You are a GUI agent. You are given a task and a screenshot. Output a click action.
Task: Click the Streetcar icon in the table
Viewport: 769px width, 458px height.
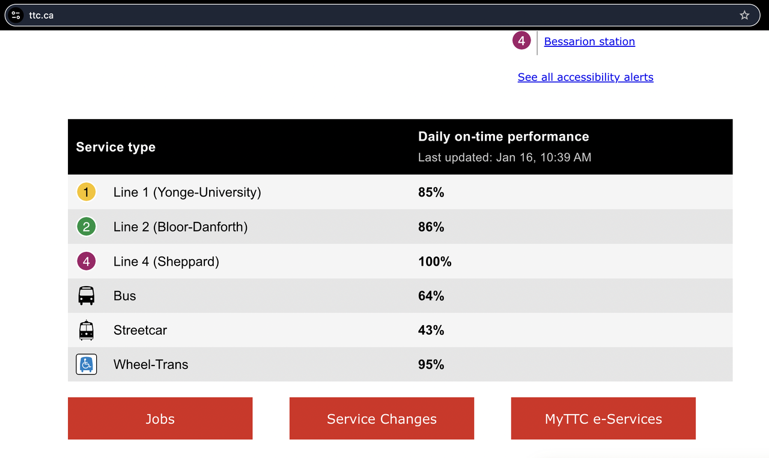pos(87,330)
